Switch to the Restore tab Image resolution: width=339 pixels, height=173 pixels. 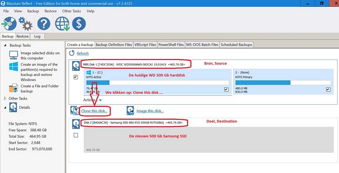pyautogui.click(x=22, y=36)
